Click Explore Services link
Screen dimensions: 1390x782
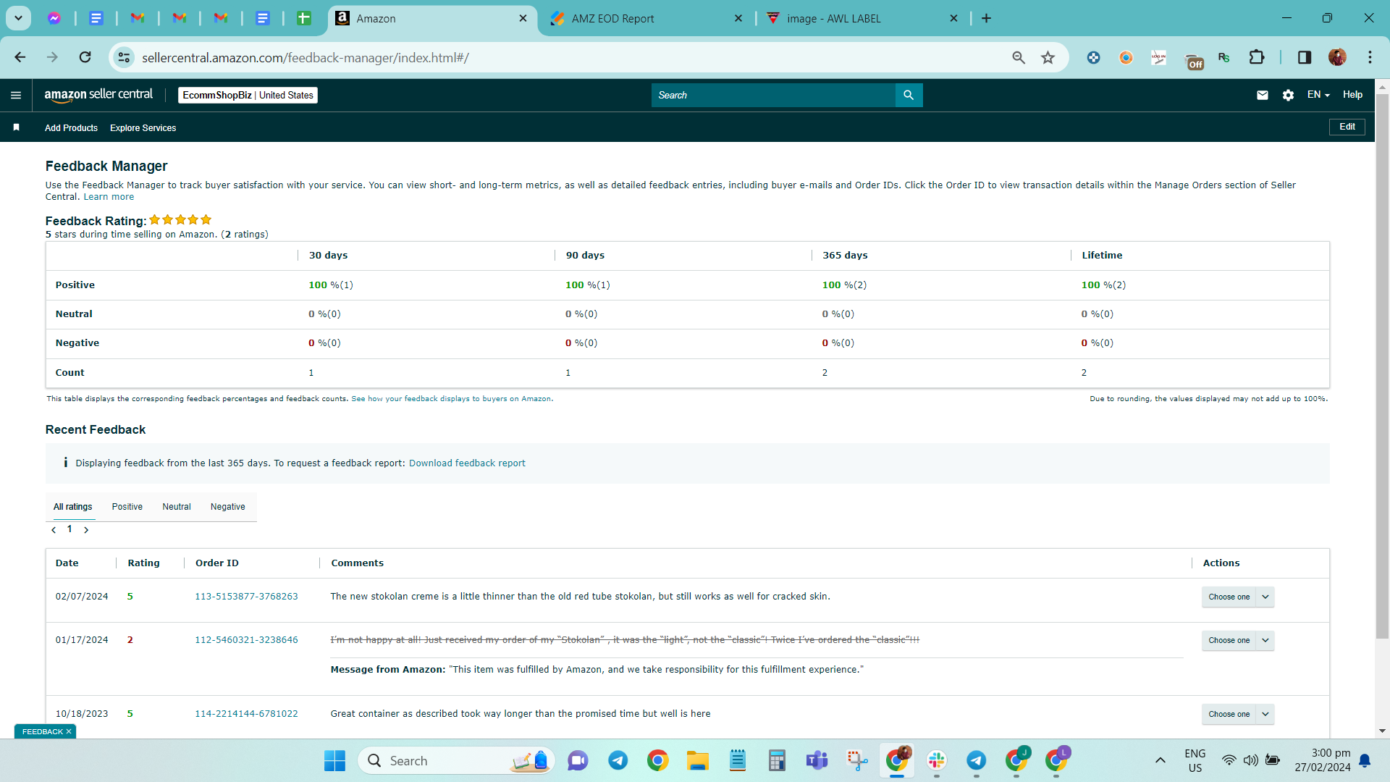pos(143,127)
